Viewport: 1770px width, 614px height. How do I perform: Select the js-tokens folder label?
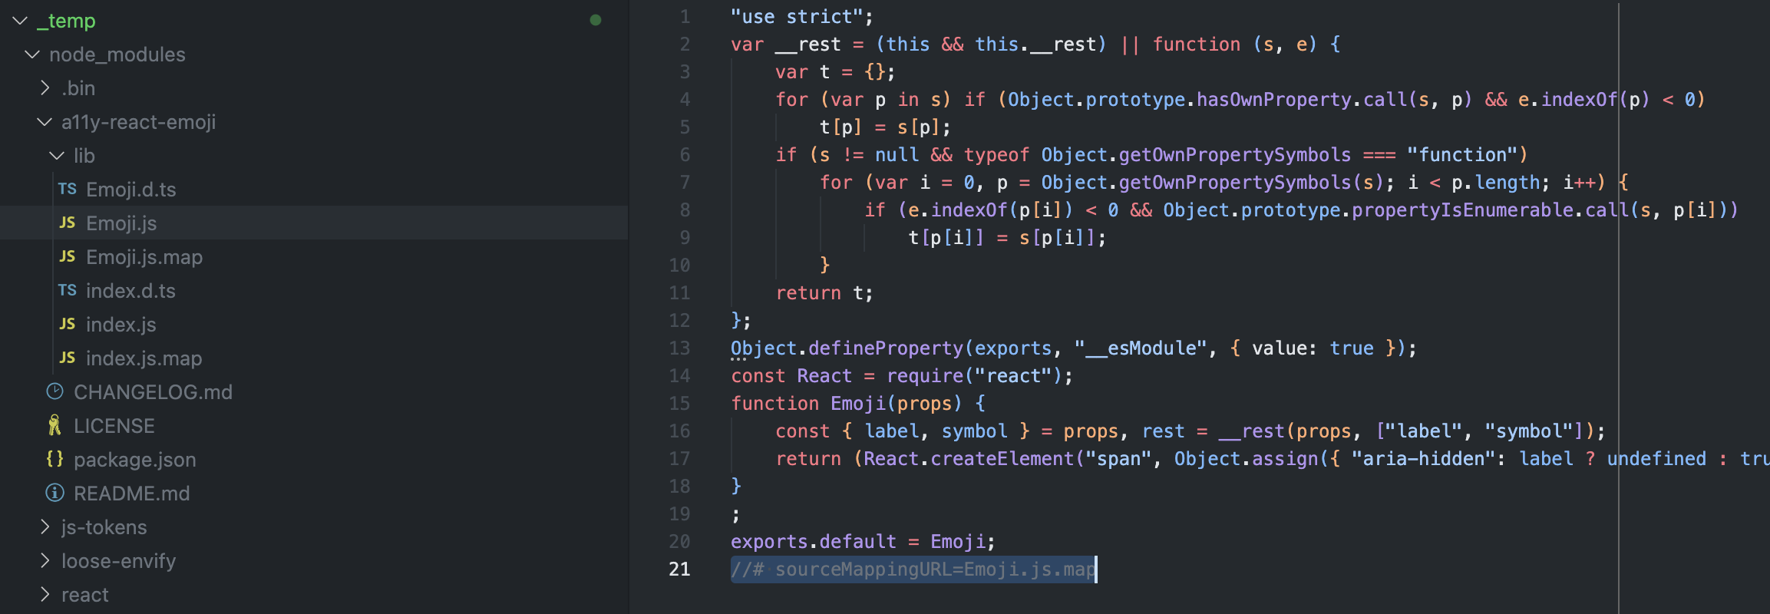104,527
